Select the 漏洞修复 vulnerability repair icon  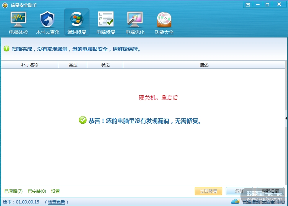(77, 22)
